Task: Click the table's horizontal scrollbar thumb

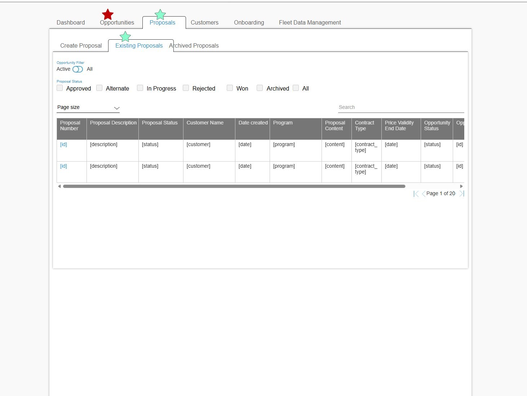Action: click(x=234, y=186)
